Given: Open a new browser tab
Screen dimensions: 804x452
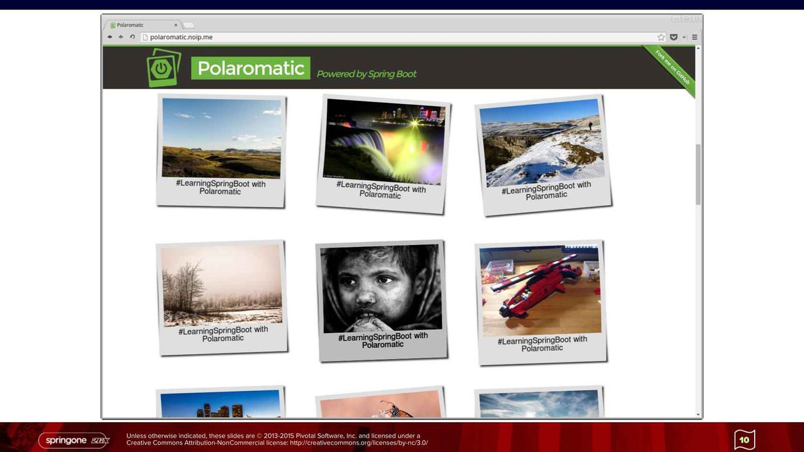Looking at the screenshot, I should click(x=189, y=25).
